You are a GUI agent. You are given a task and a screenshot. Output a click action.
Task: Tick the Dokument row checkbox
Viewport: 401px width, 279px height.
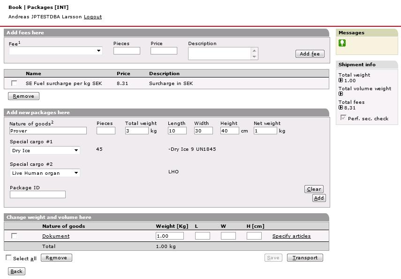pos(14,236)
